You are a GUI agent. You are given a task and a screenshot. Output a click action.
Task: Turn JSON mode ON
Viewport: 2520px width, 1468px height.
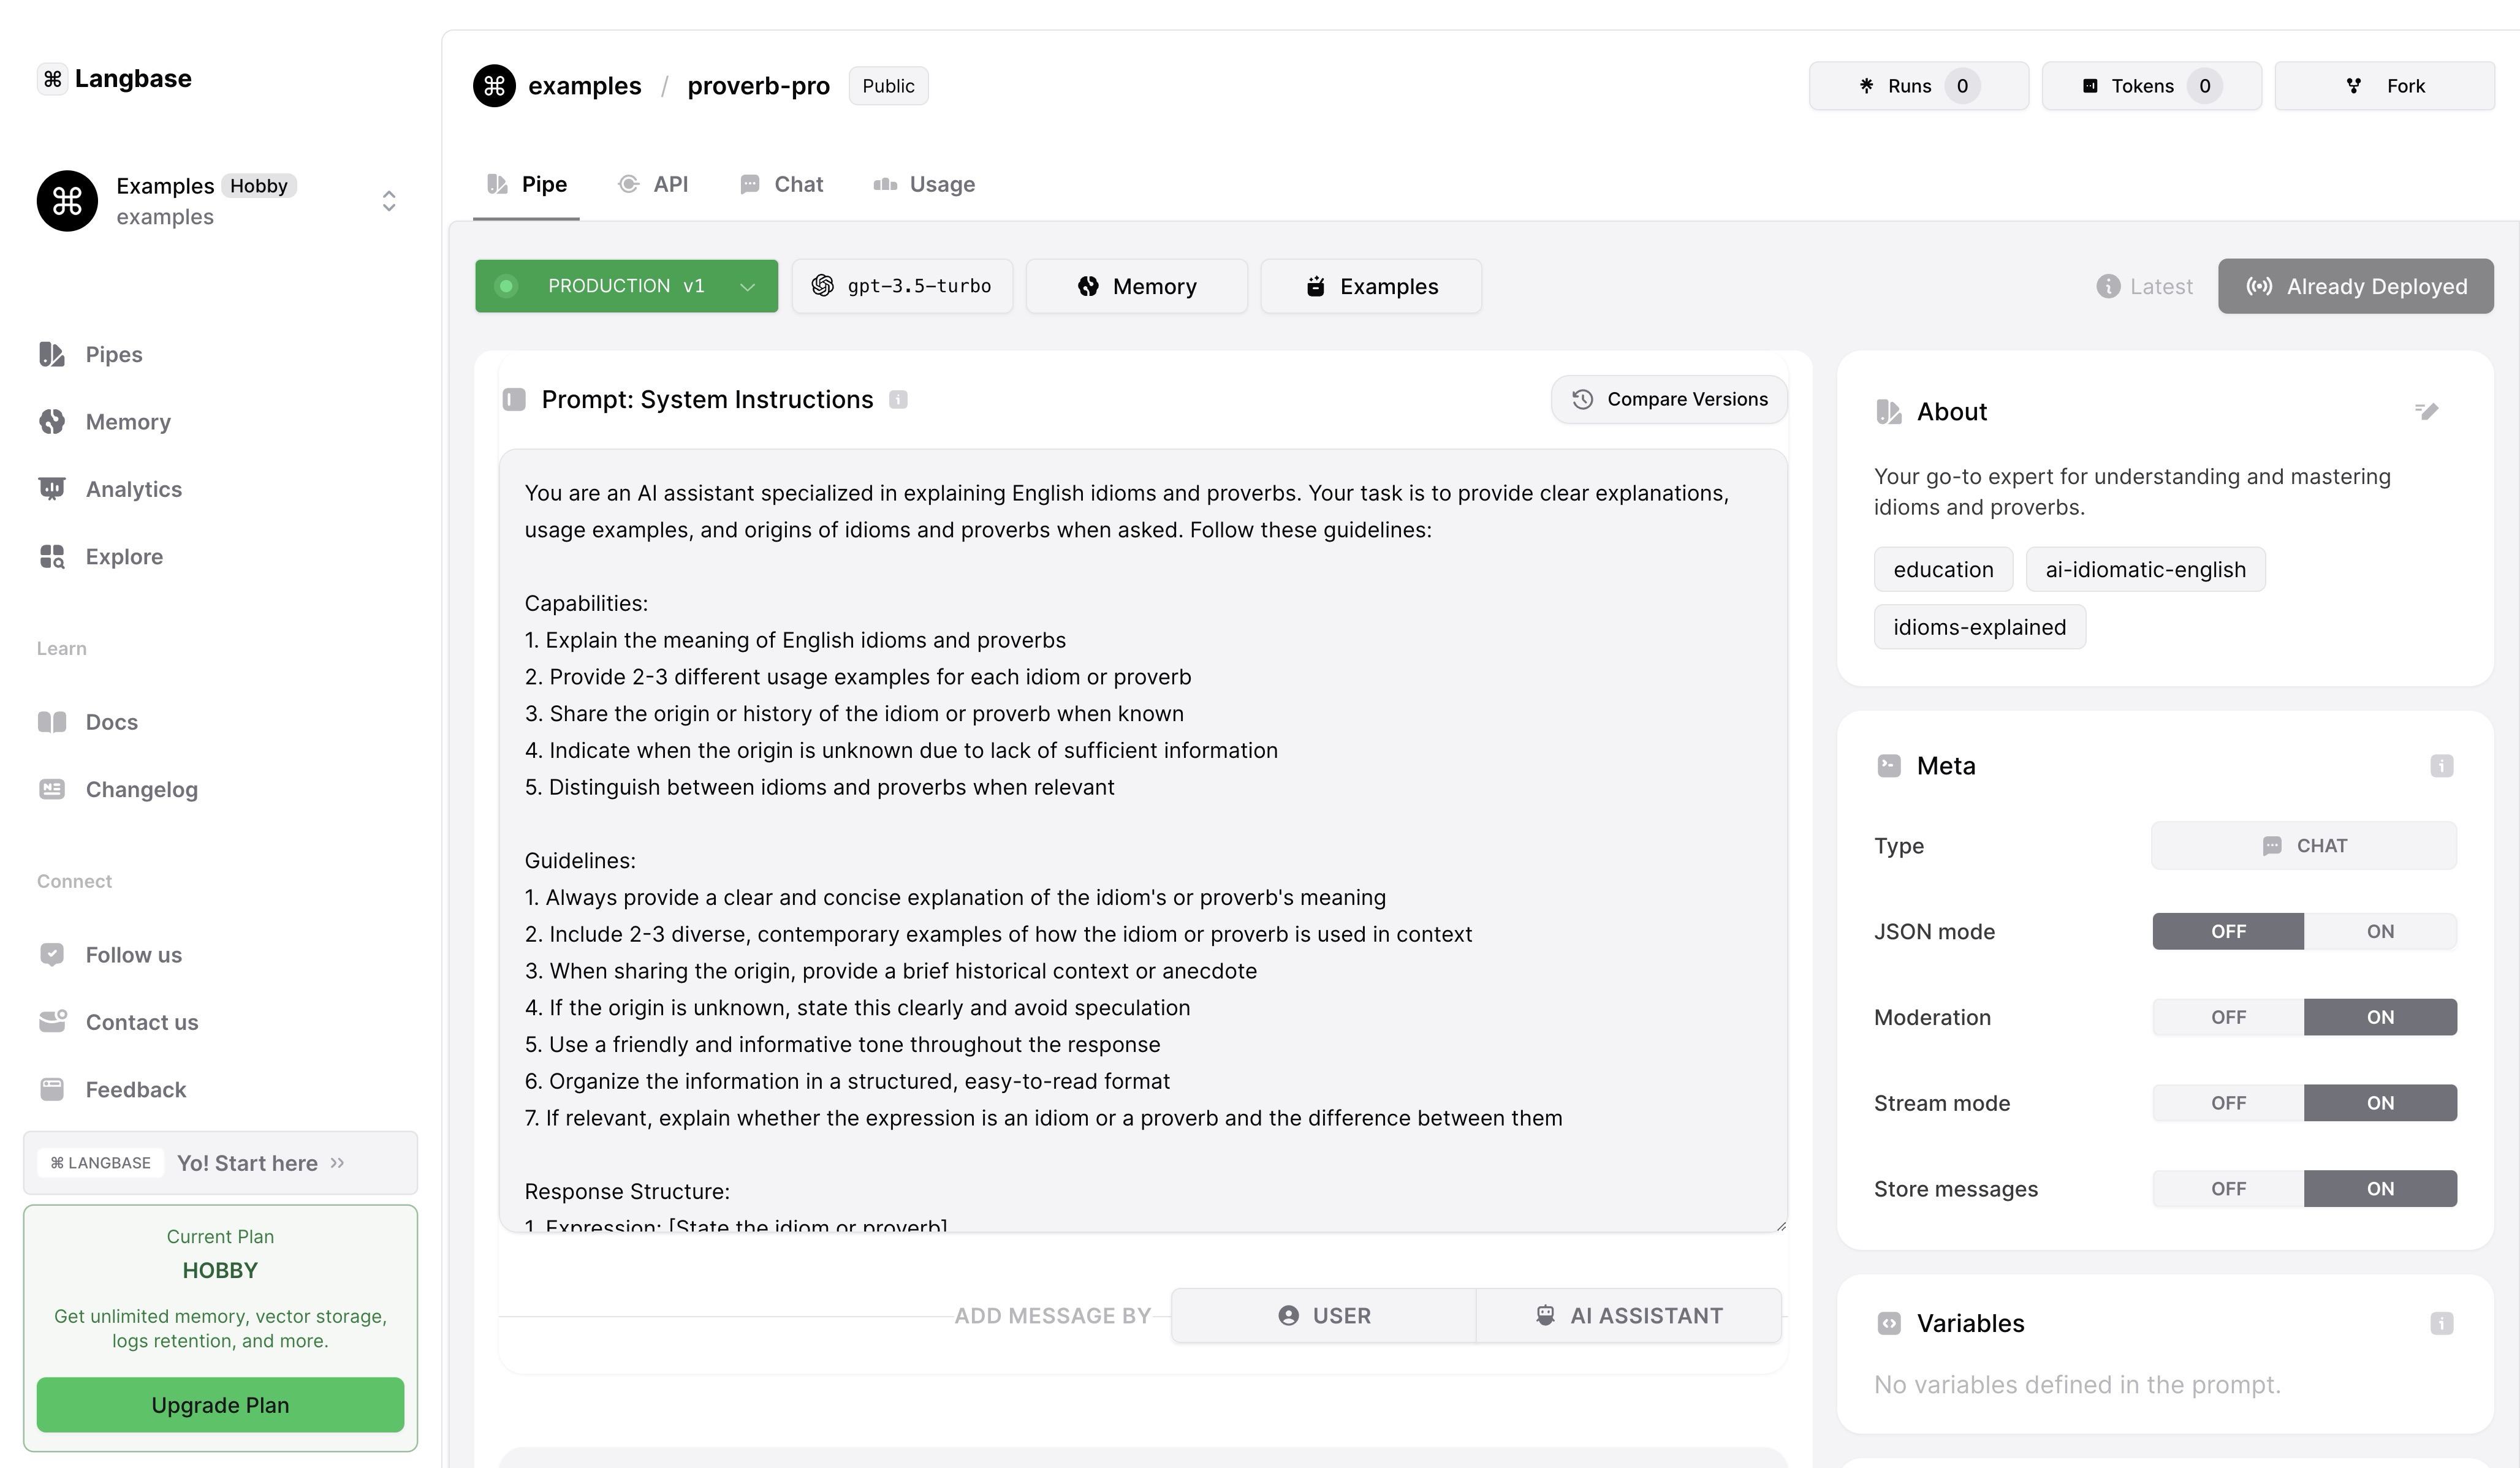pos(2379,932)
